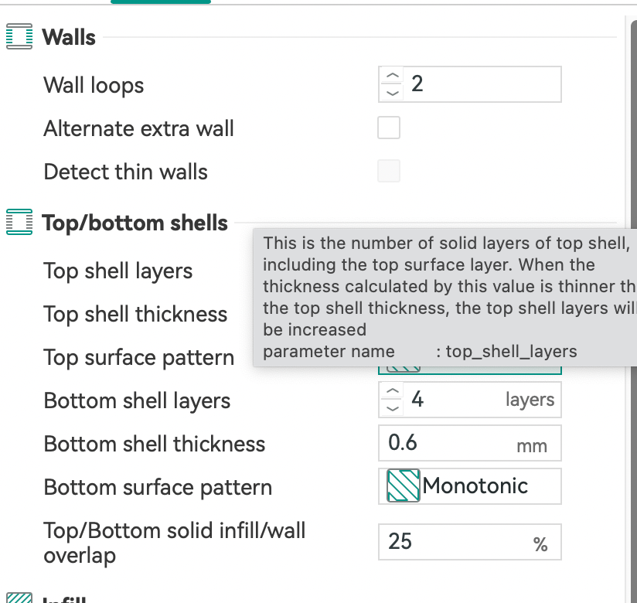Image resolution: width=637 pixels, height=603 pixels.
Task: Decrease Wall loops with down arrow
Action: tap(393, 93)
